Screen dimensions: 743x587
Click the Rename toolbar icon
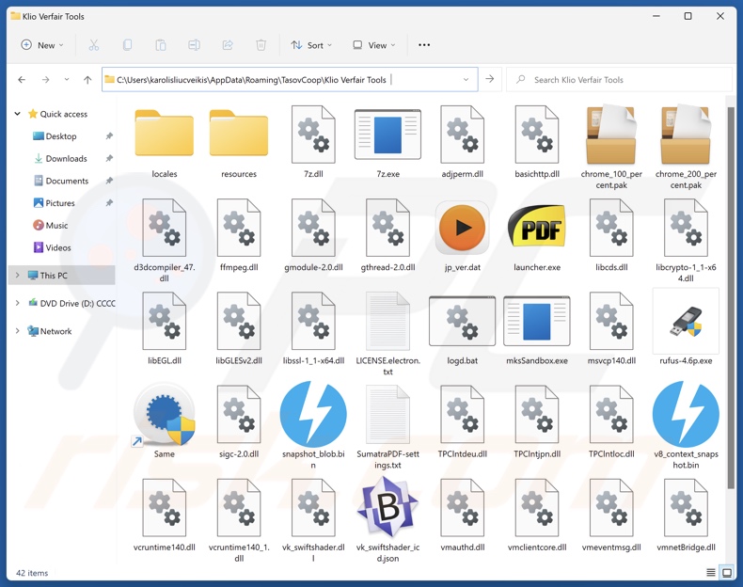click(194, 45)
